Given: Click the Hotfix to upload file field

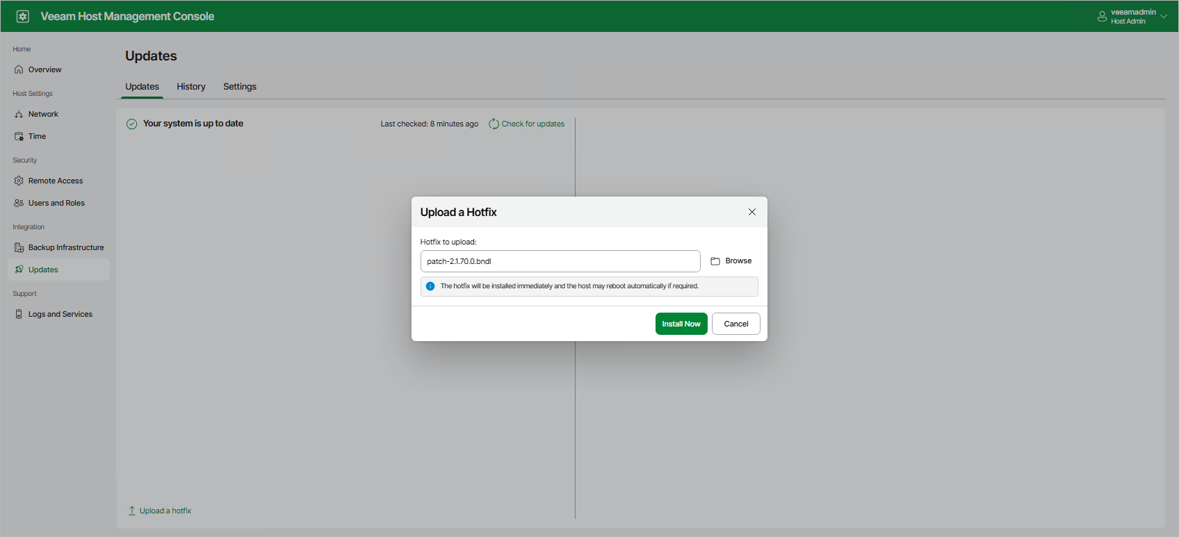Looking at the screenshot, I should click(560, 261).
